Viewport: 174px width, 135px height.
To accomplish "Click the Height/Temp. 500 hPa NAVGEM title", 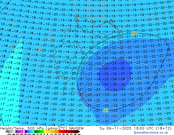I will pyautogui.click(x=42, y=128).
